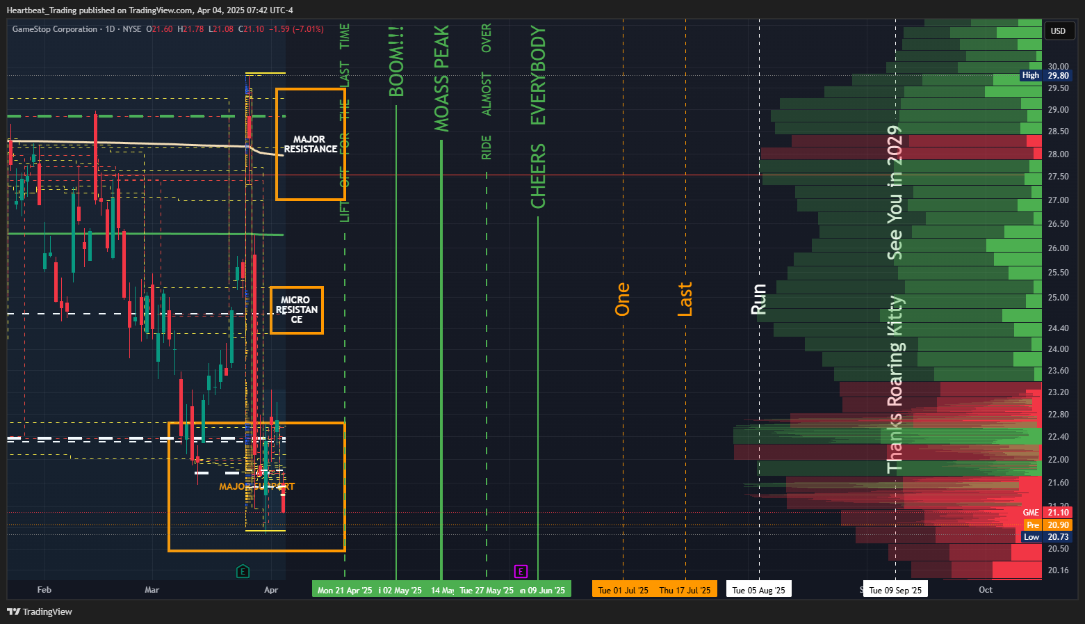
Task: Click the purple E event marker near June
Action: 521,572
